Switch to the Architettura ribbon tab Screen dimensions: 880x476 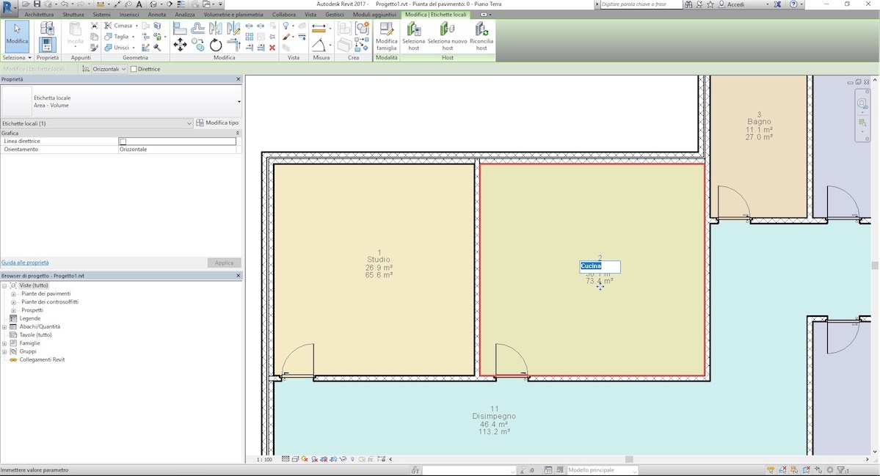(x=38, y=13)
